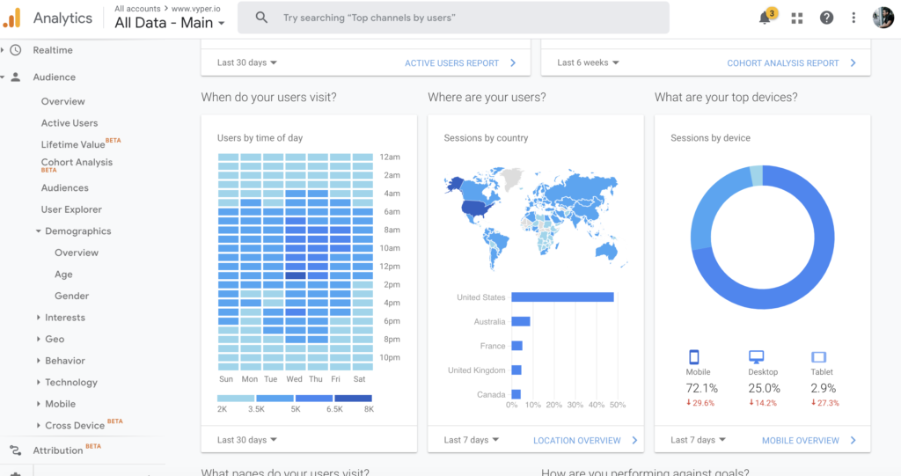901x476 pixels.
Task: Click the notifications bell icon
Action: click(x=764, y=18)
